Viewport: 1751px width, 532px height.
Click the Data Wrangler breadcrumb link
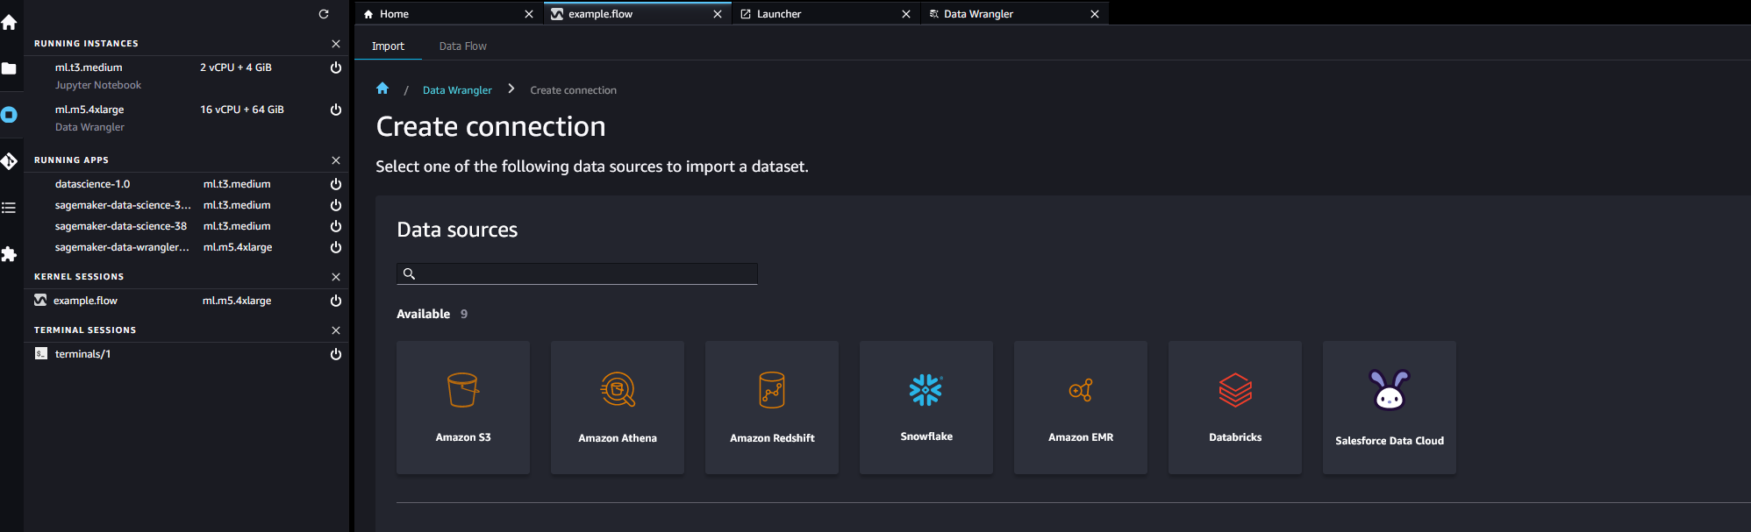[x=457, y=90]
